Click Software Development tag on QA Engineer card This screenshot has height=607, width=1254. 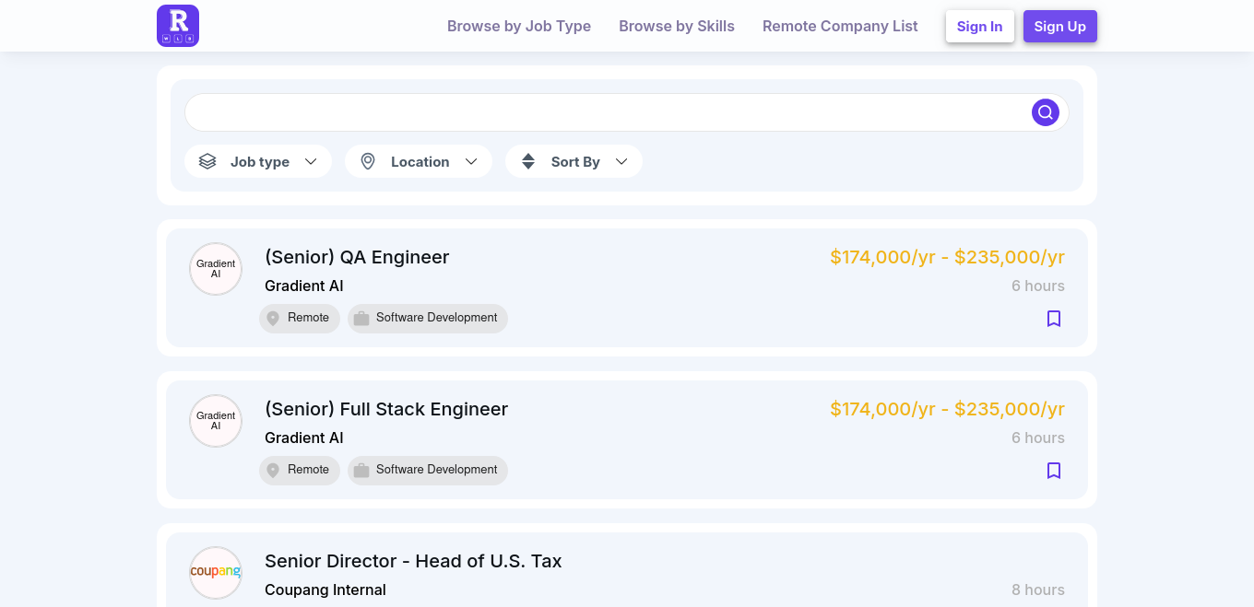click(x=428, y=319)
